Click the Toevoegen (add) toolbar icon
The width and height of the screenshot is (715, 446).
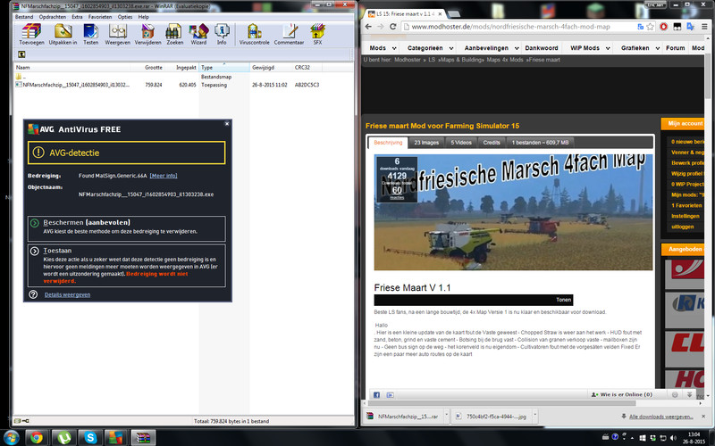tap(31, 34)
